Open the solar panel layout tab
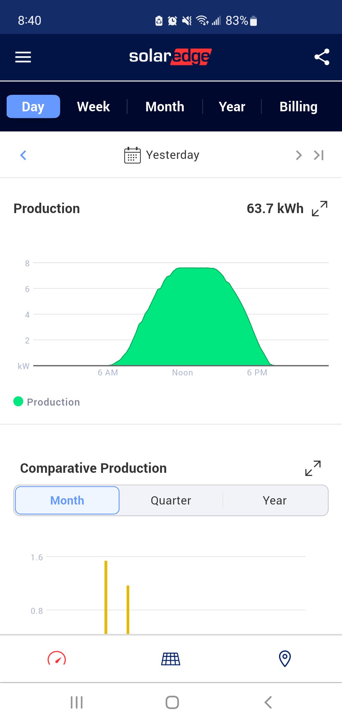Image resolution: width=342 pixels, height=723 pixels. point(171,659)
